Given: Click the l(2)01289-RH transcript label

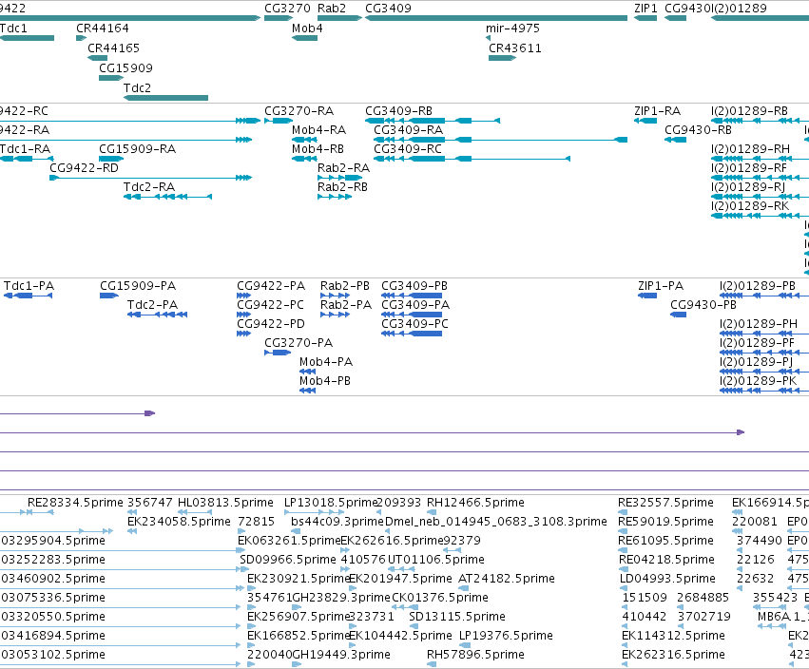Looking at the screenshot, I should click(x=751, y=149).
